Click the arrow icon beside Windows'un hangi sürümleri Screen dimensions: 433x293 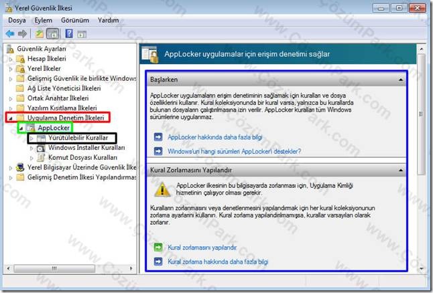pyautogui.click(x=158, y=151)
